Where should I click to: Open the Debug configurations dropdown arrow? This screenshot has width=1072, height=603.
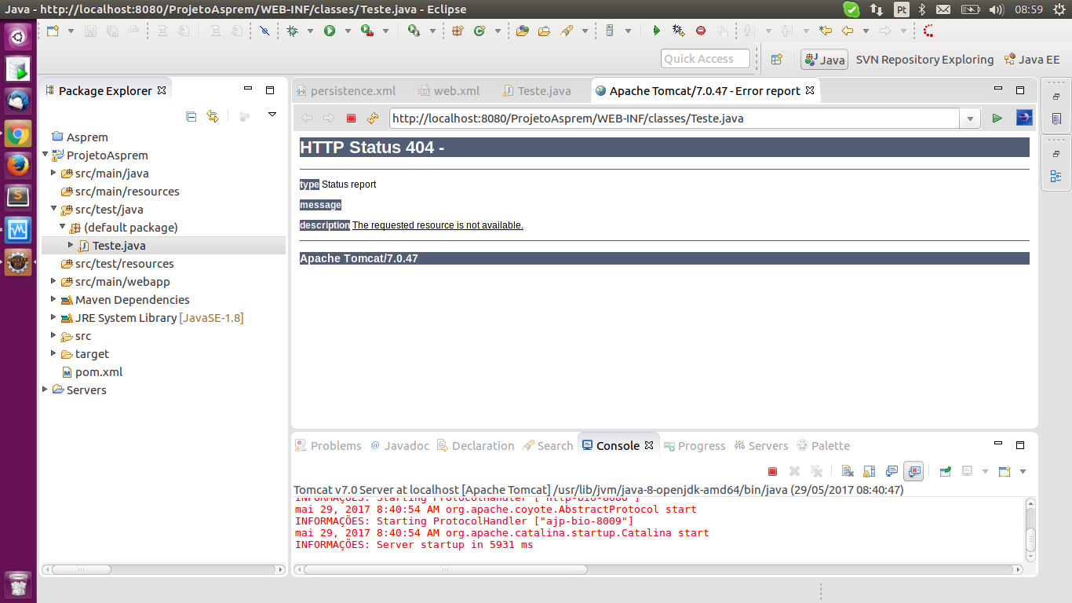[310, 31]
